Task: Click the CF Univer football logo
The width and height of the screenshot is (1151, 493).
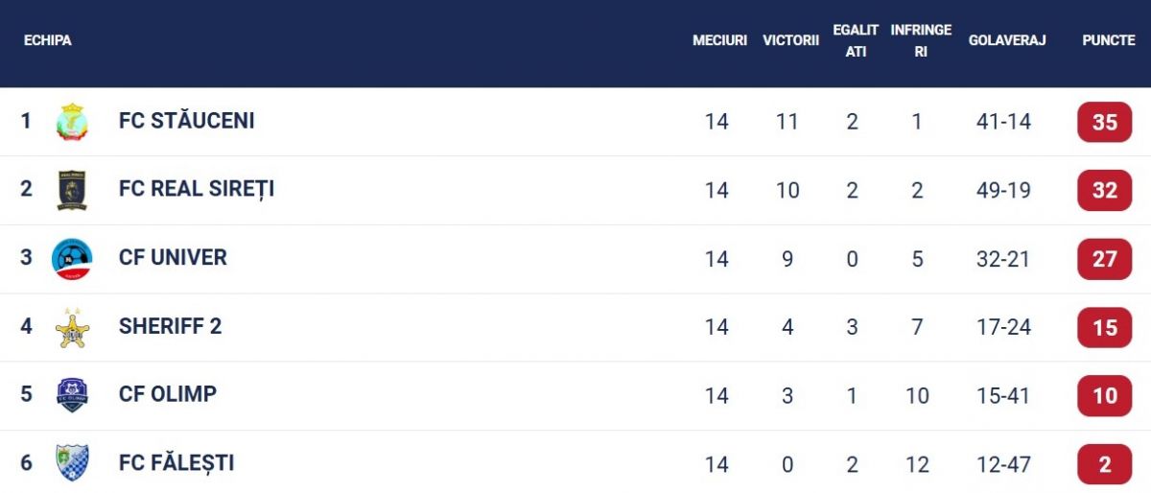Action: (x=72, y=258)
